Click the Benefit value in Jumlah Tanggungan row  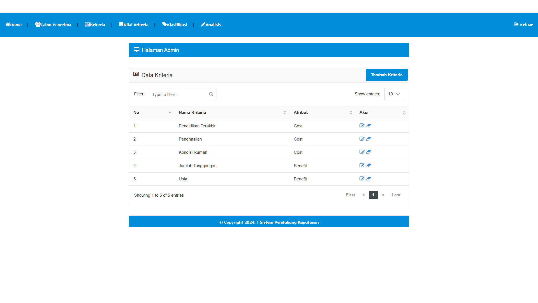click(300, 166)
